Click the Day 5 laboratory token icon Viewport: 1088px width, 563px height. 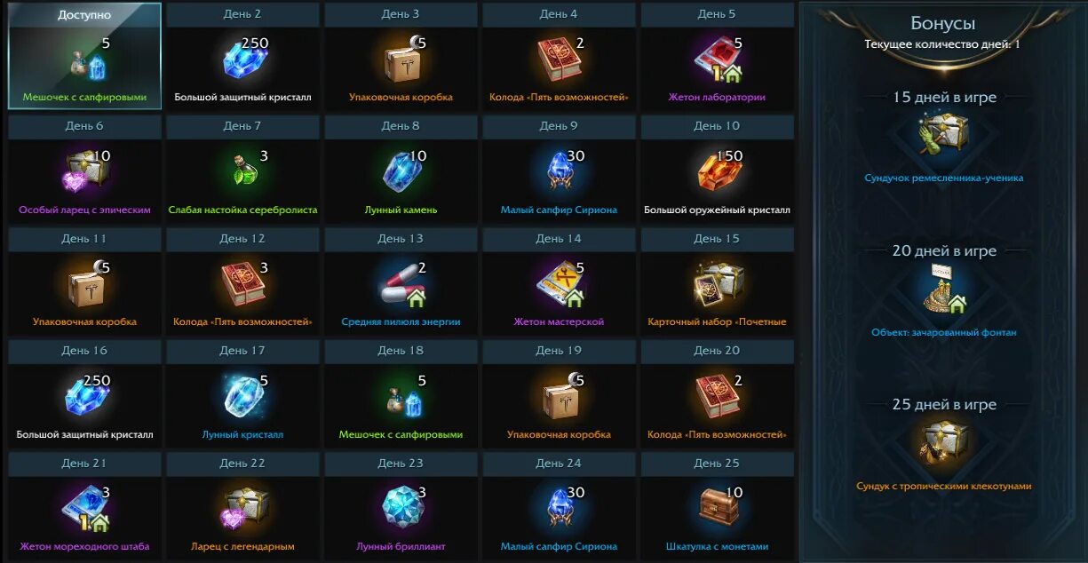click(x=717, y=59)
